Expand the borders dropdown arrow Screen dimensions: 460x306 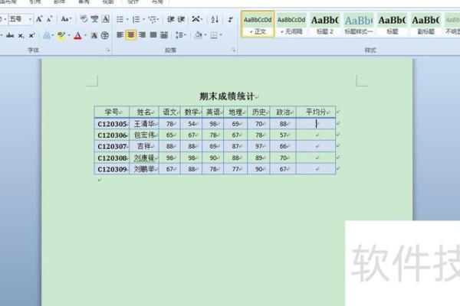(221, 35)
